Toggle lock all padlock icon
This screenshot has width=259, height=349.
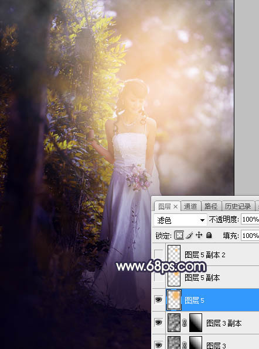pos(209,235)
